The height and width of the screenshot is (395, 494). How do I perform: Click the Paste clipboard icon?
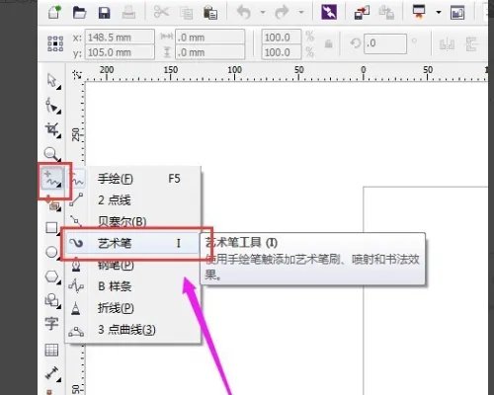point(210,13)
